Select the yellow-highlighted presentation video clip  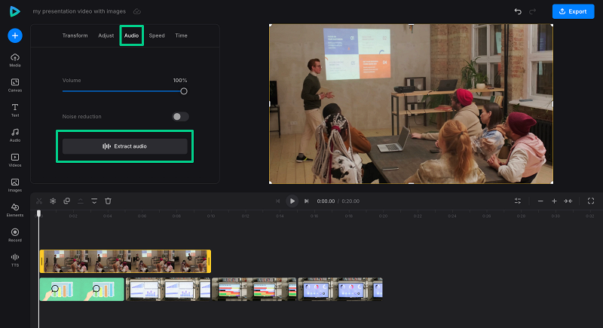tap(125, 261)
